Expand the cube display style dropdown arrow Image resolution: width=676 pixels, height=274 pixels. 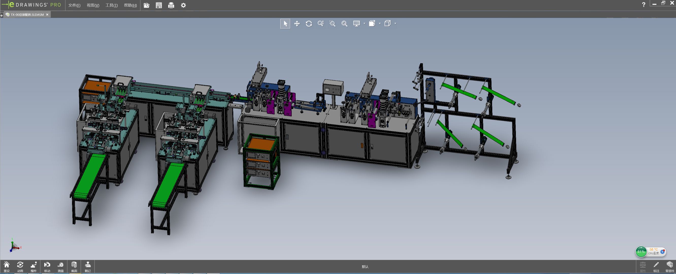[x=395, y=24]
